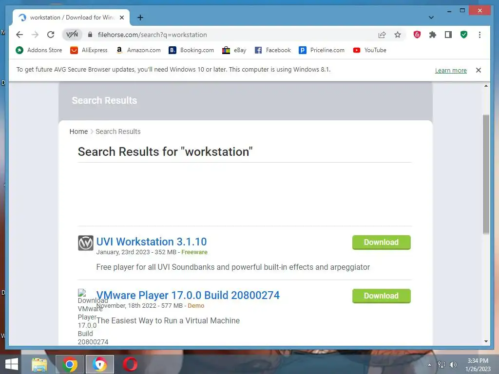Click the Freeware license label
The width and height of the screenshot is (499, 374).
(194, 252)
